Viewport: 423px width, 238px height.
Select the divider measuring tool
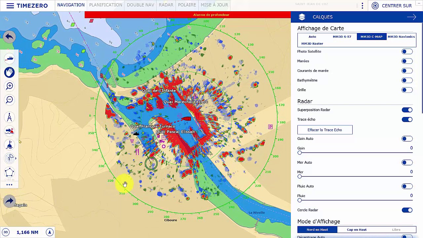point(9,117)
